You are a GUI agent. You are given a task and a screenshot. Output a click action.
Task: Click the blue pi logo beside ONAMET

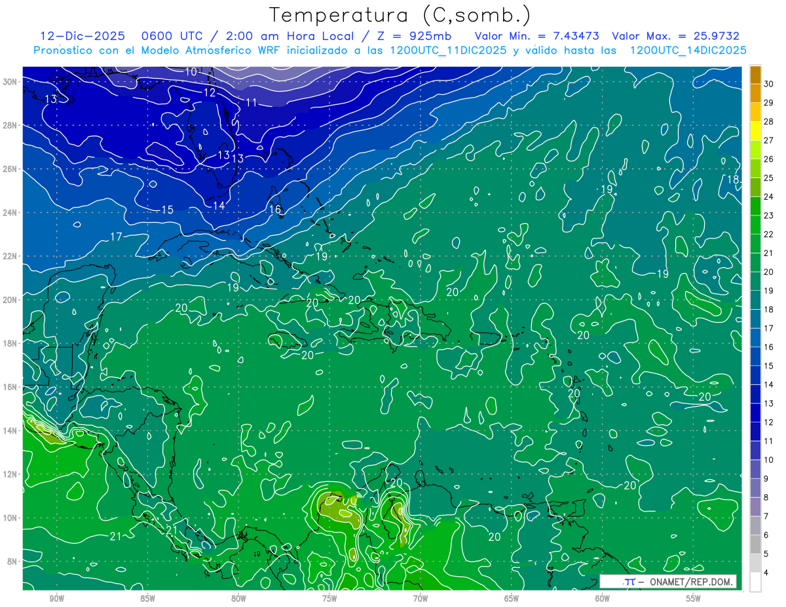[x=629, y=581]
